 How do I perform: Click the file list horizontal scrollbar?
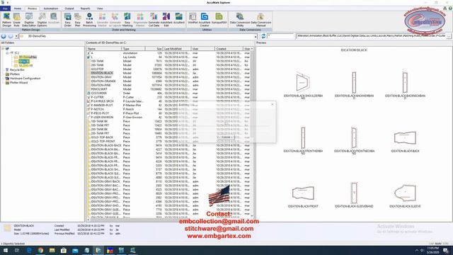(x=169, y=220)
